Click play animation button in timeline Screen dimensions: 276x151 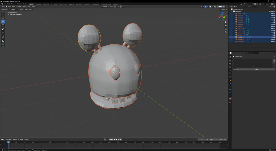point(116,139)
